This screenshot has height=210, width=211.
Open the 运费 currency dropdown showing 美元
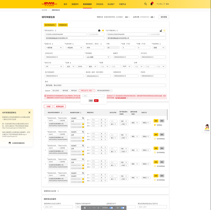click(93, 66)
